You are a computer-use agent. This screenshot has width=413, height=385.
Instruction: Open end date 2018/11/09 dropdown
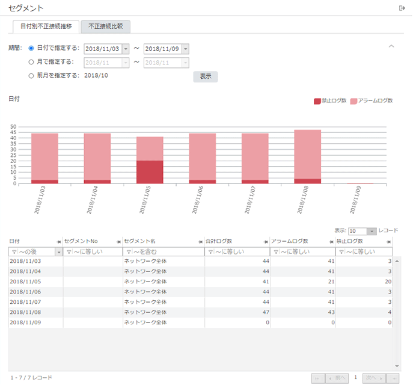click(185, 49)
